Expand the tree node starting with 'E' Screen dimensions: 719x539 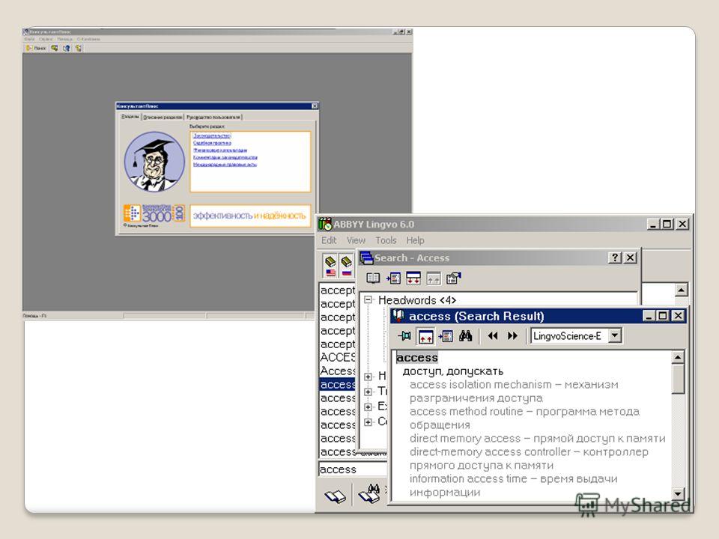coord(368,407)
